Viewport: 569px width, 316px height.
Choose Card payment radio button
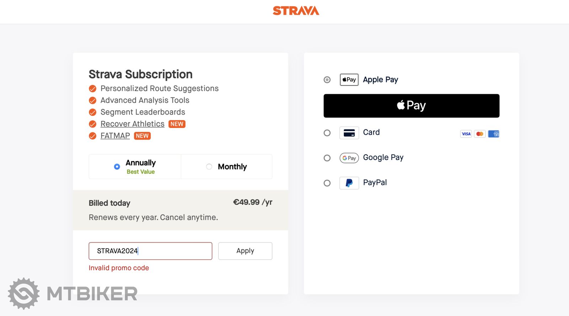327,133
